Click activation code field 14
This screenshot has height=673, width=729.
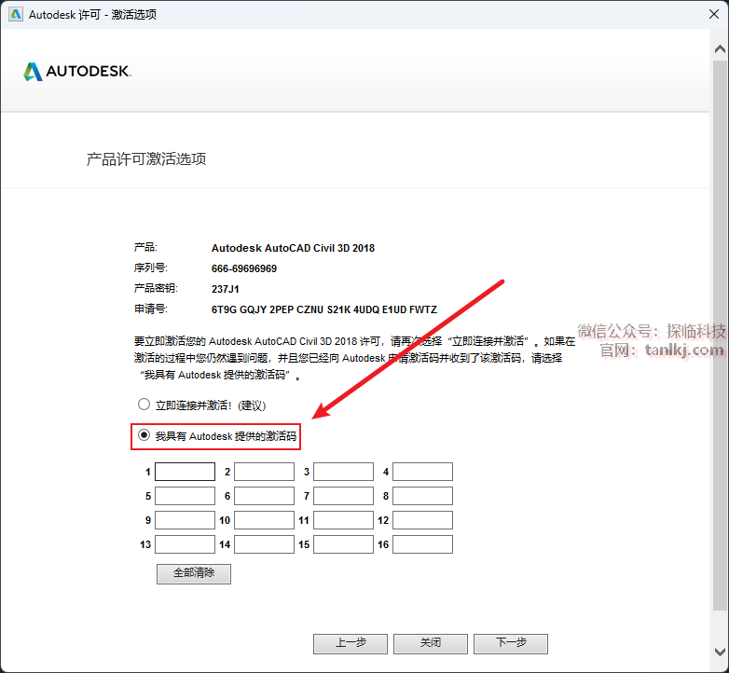pos(264,543)
